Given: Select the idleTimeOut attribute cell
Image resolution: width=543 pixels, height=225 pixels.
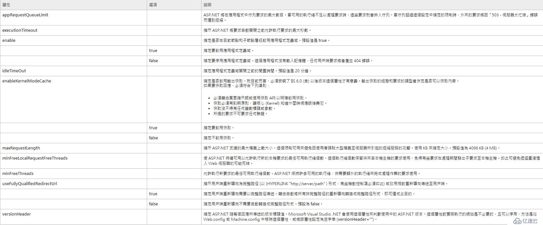Looking at the screenshot, I should point(73,71).
